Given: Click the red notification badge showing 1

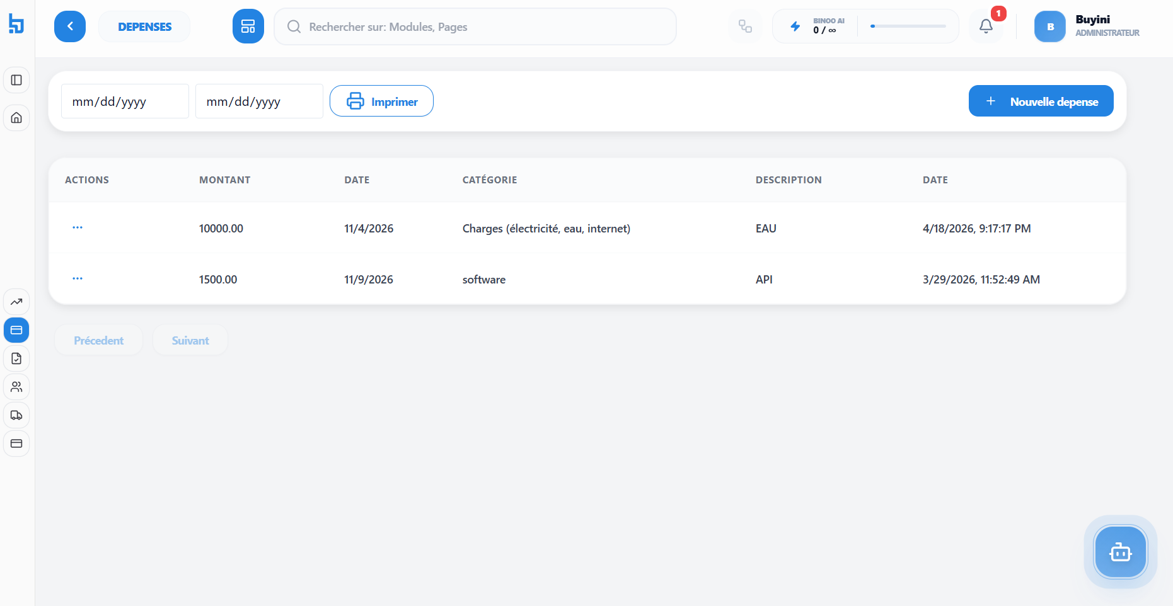Looking at the screenshot, I should click(x=998, y=13).
